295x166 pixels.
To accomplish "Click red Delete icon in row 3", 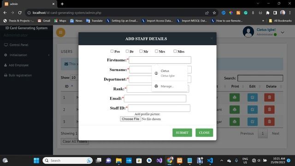I will 269,122.
